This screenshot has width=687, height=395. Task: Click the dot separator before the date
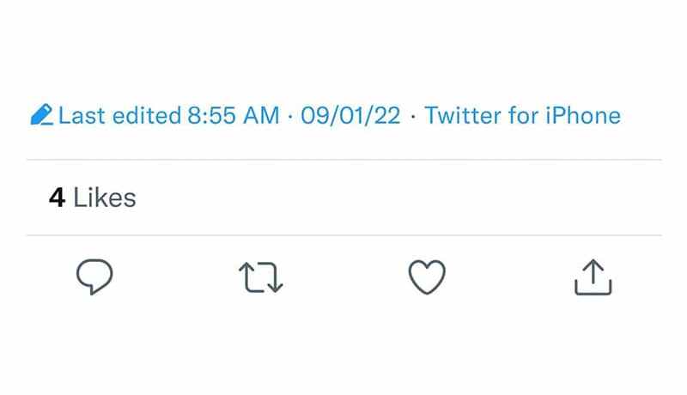point(290,116)
